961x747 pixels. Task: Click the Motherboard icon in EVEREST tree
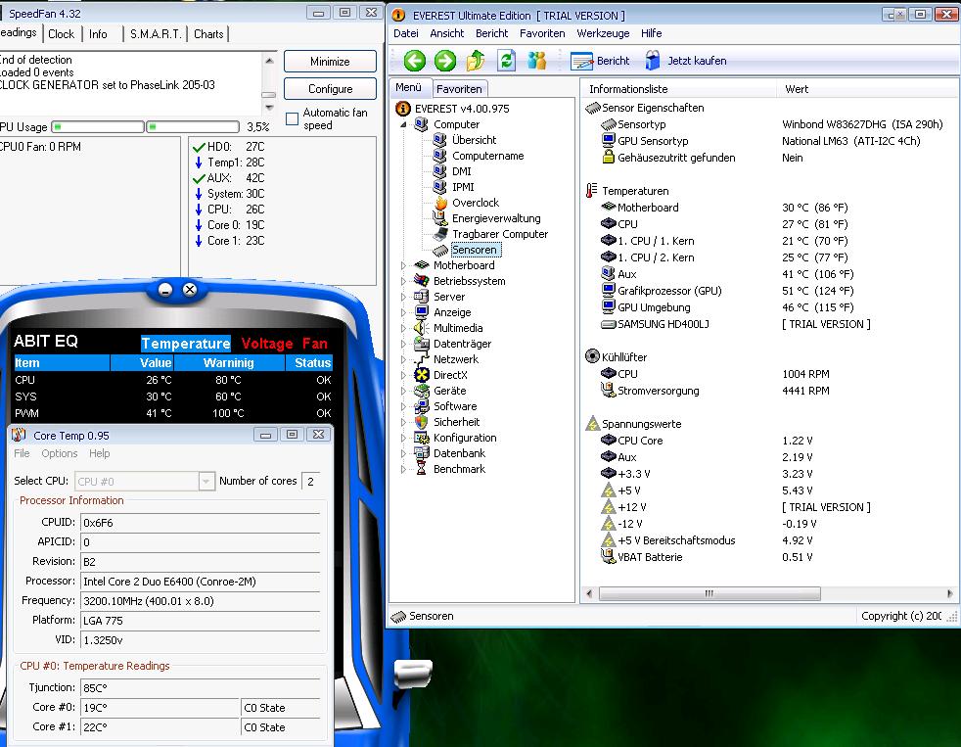click(x=421, y=265)
